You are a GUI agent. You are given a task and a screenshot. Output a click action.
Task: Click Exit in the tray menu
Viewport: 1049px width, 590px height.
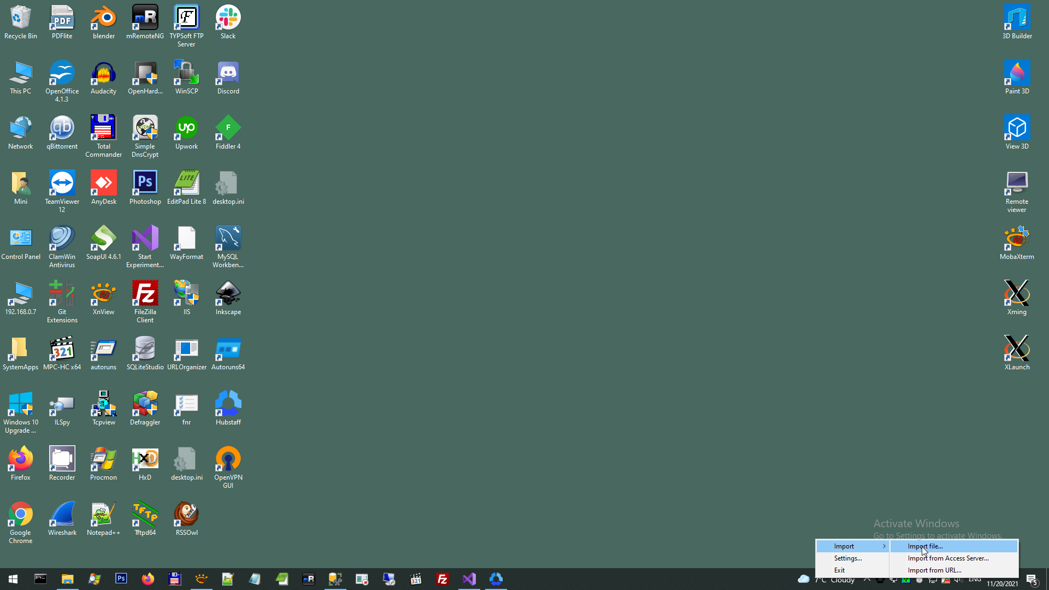(839, 570)
